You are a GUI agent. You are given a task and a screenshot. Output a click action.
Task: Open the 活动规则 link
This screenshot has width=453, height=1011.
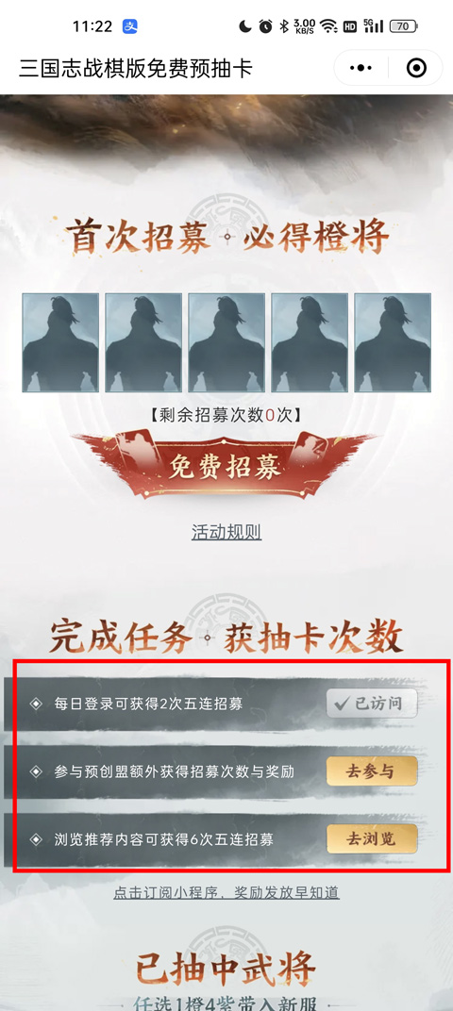pos(226,533)
